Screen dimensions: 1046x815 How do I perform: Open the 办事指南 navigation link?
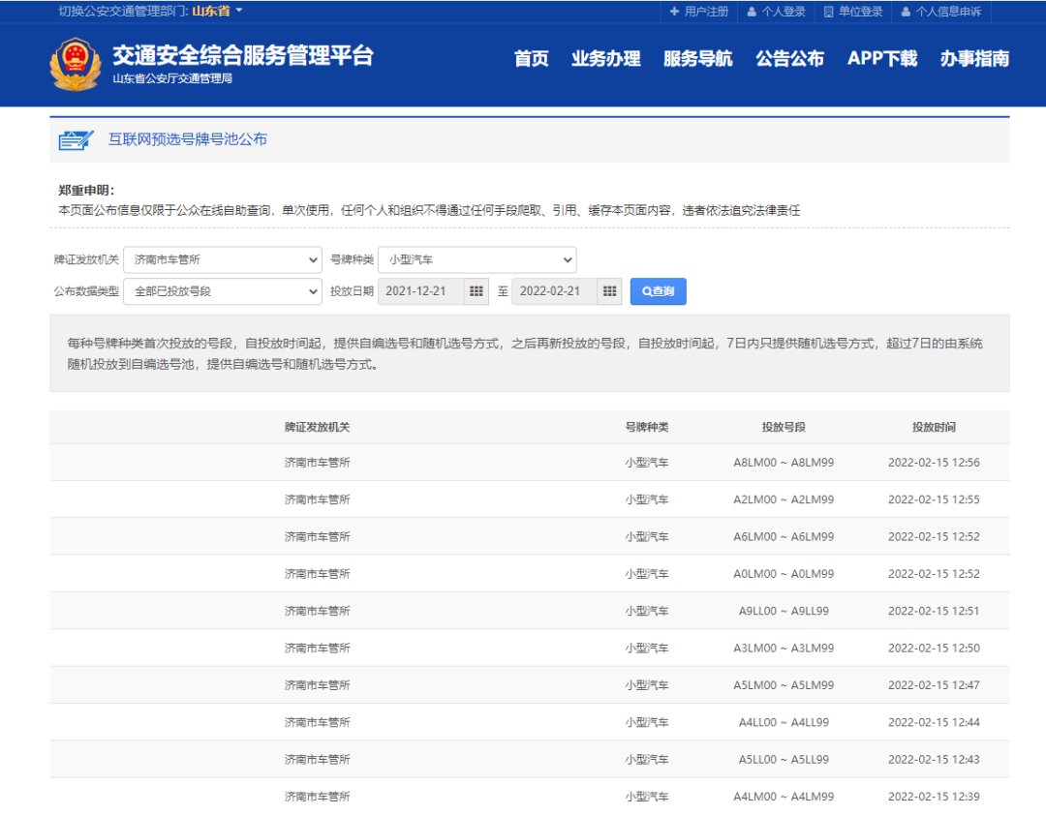click(973, 59)
